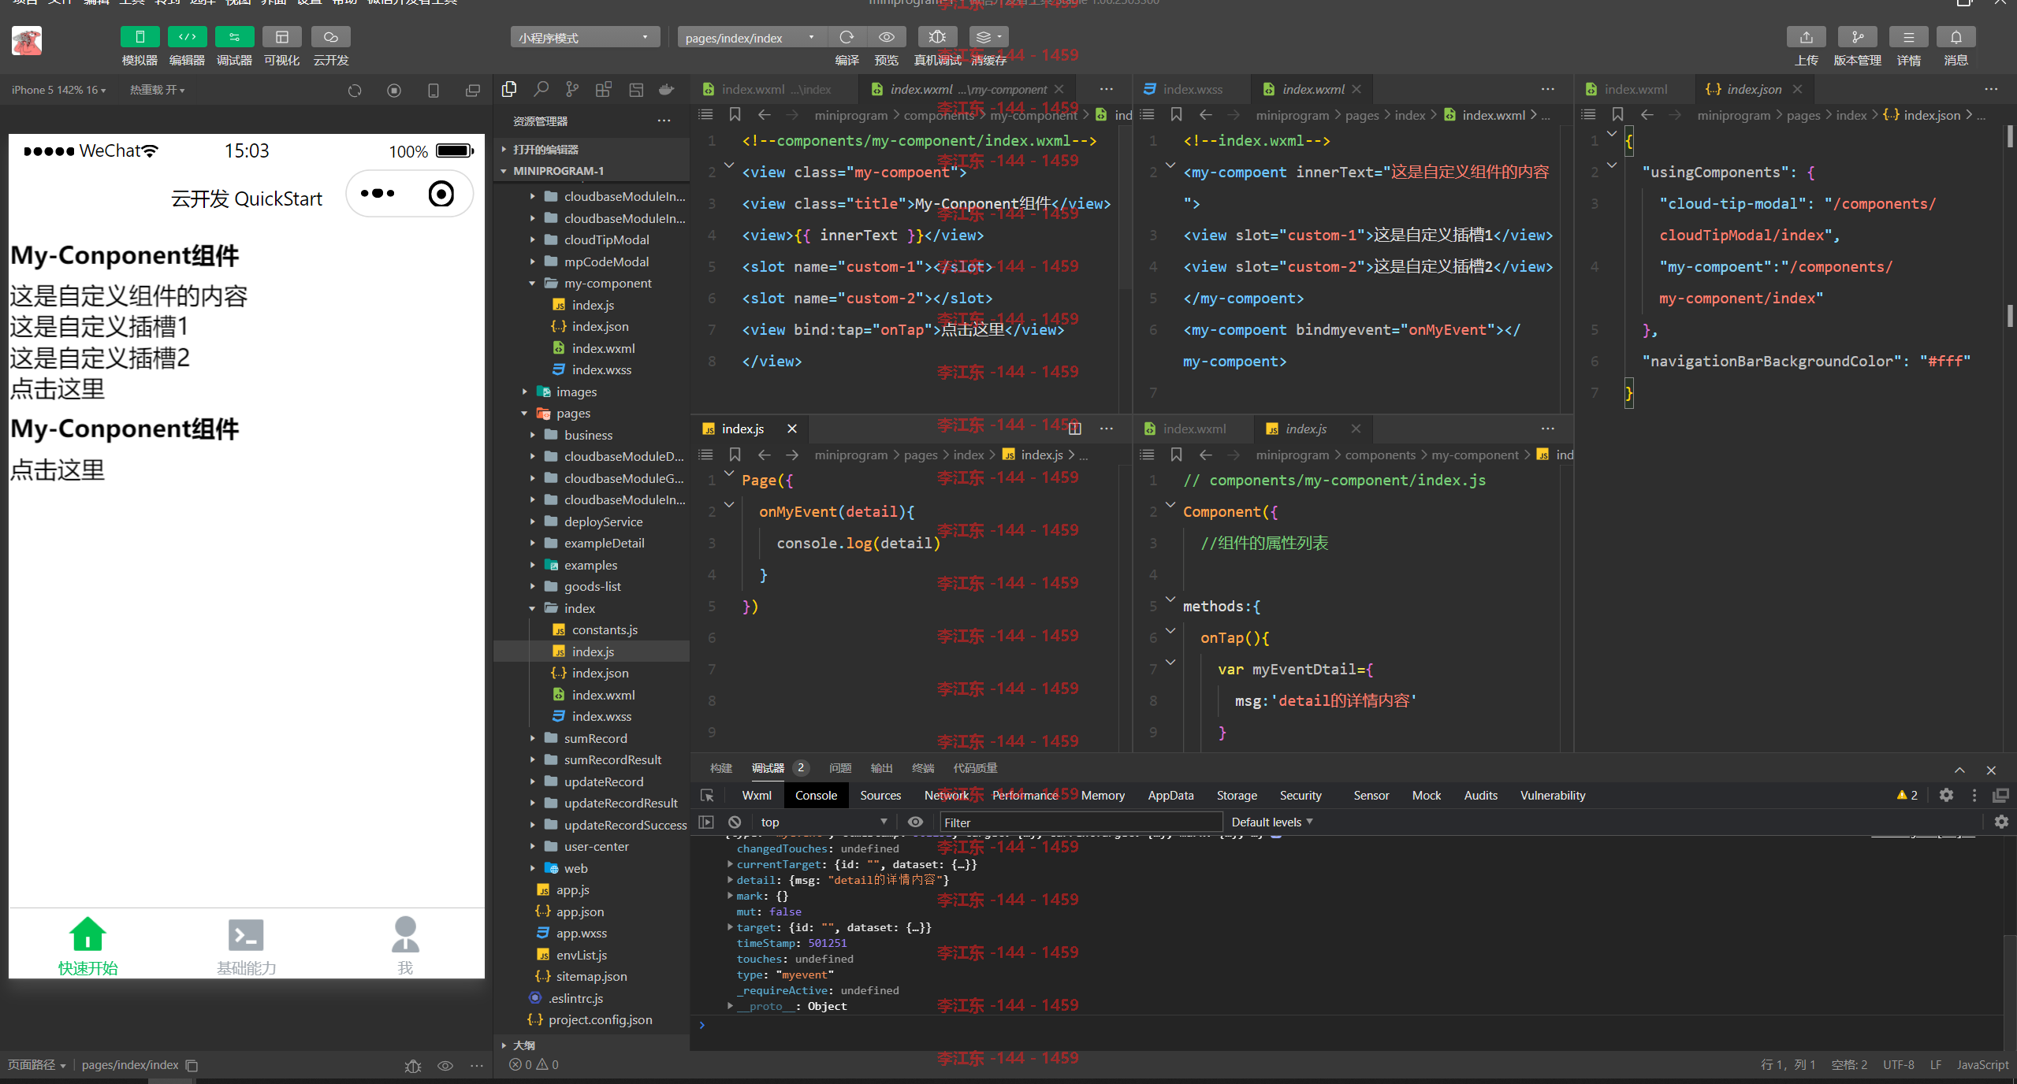Click the compile (编译) refresh icon
Viewport: 2017px width, 1084px height.
pyautogui.click(x=847, y=37)
